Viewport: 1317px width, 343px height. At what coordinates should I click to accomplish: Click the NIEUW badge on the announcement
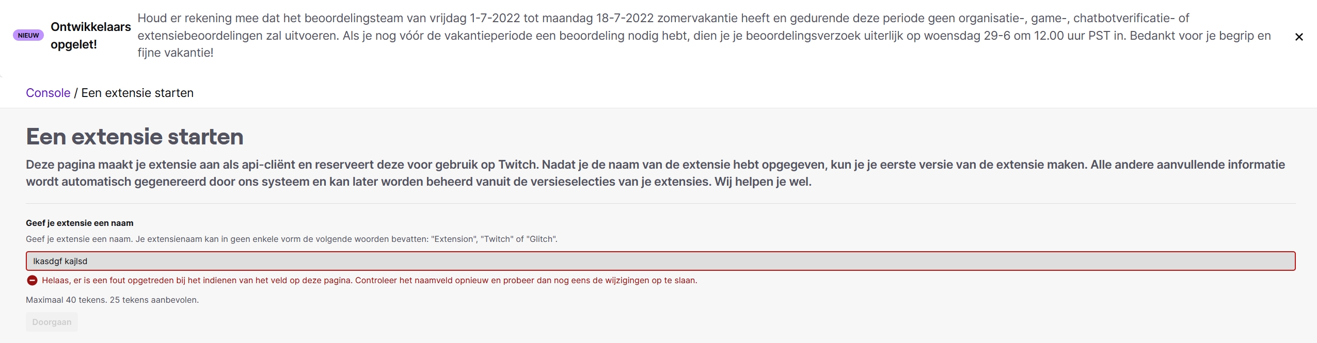click(x=28, y=36)
